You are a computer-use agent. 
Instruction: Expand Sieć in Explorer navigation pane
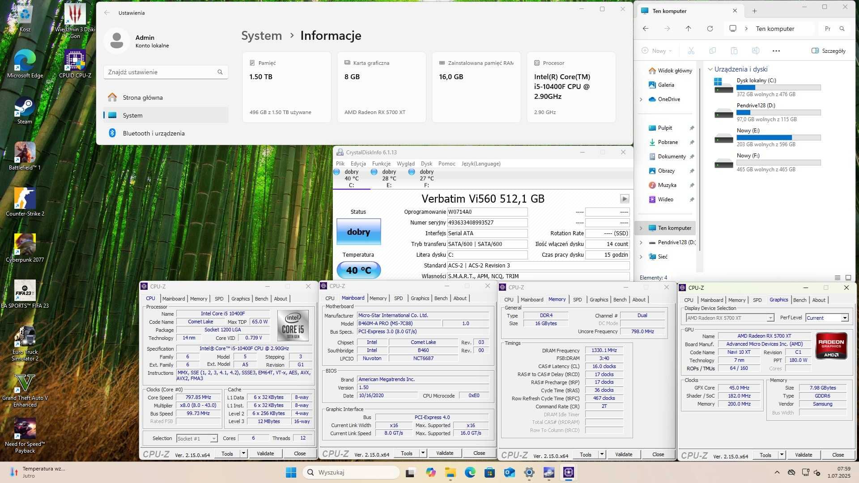pyautogui.click(x=641, y=257)
